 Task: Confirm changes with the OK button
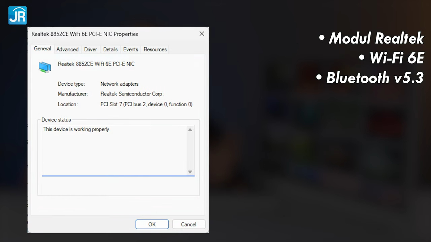click(152, 224)
